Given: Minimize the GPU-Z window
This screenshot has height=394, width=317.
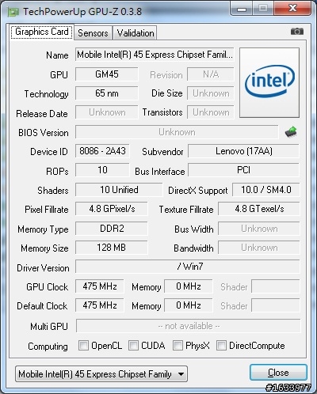Looking at the screenshot, I should click(x=242, y=9).
